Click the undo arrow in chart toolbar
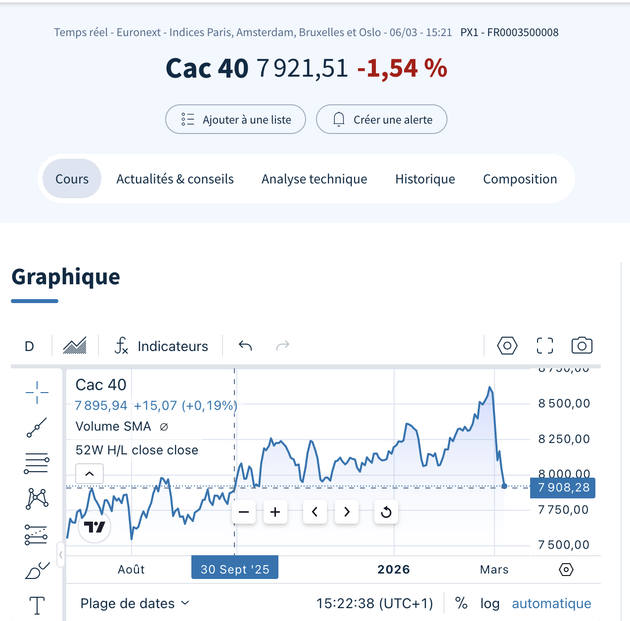630x621 pixels. tap(245, 346)
